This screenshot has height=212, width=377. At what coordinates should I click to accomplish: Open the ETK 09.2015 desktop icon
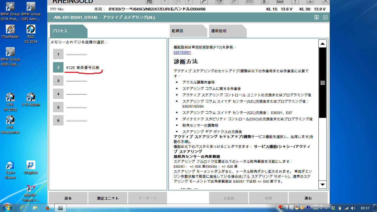10,102
